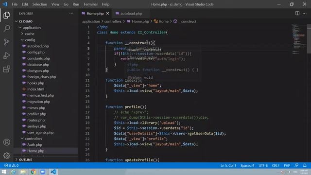Switch to the Home.php editor tab

95,13
